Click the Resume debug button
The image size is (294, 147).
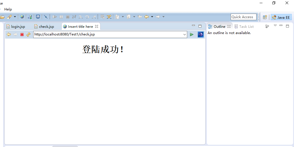55,17
